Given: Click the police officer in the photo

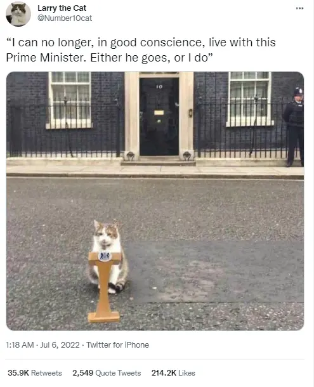Looking at the screenshot, I should 294,127.
